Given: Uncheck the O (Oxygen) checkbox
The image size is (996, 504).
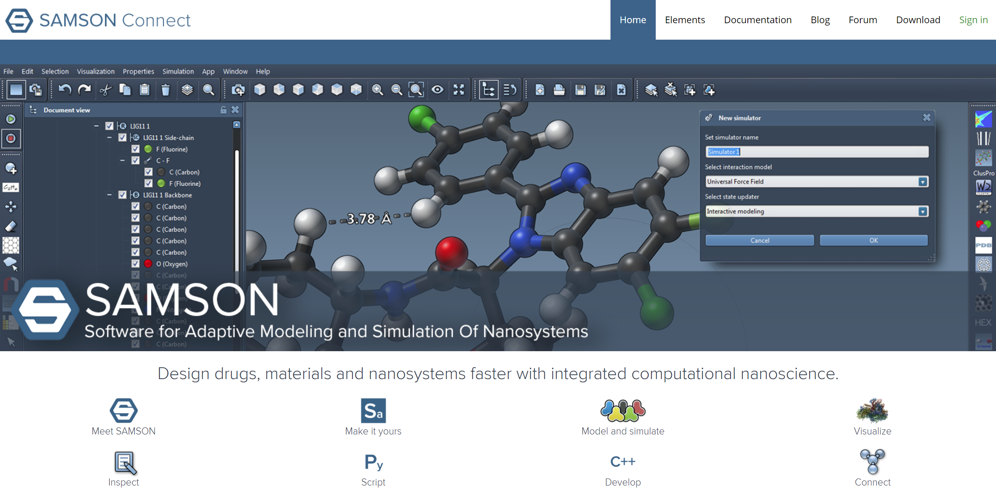Looking at the screenshot, I should (x=135, y=264).
